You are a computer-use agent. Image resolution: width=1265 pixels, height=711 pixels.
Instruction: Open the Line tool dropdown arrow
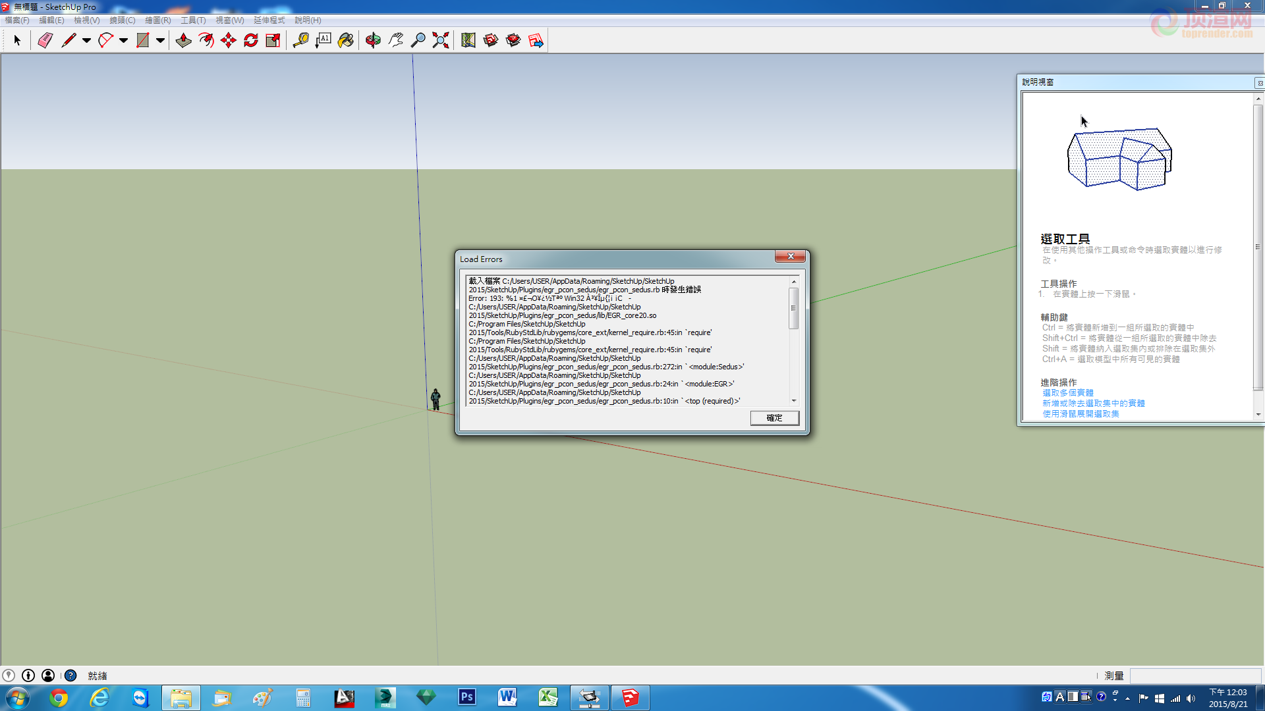coord(86,41)
